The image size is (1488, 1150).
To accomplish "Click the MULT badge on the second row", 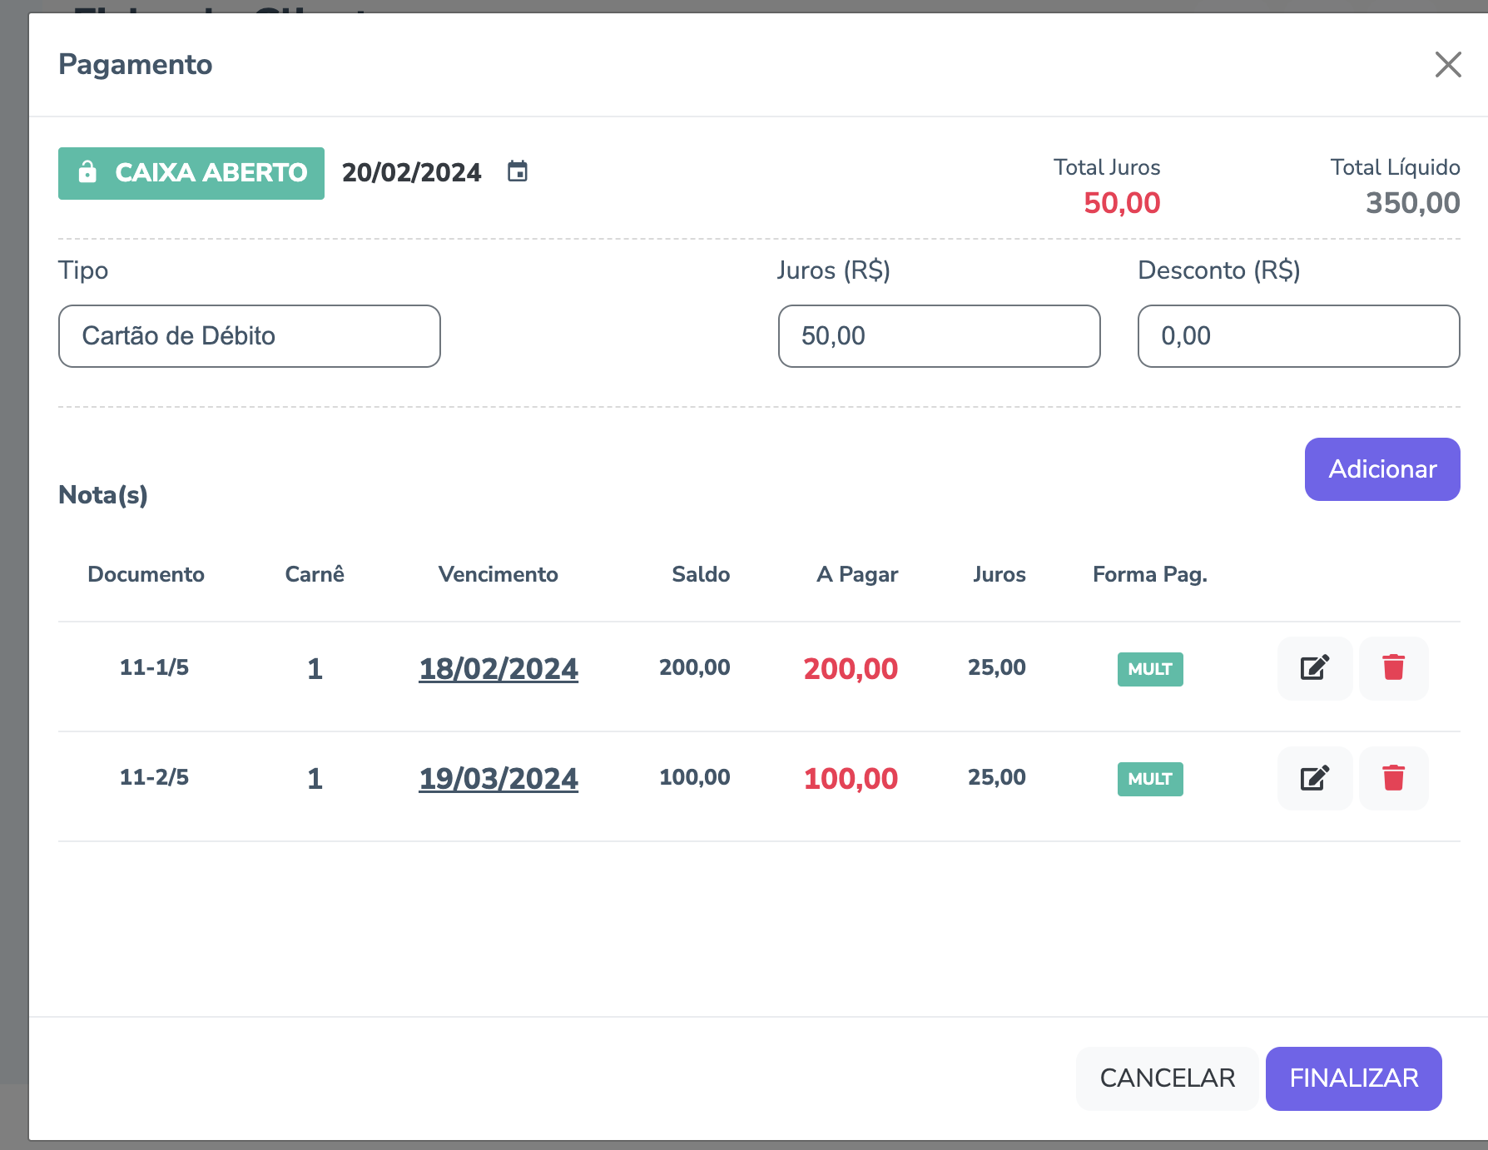I will [1149, 779].
